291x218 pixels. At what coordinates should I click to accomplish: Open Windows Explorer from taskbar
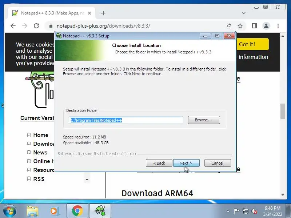[32, 211]
